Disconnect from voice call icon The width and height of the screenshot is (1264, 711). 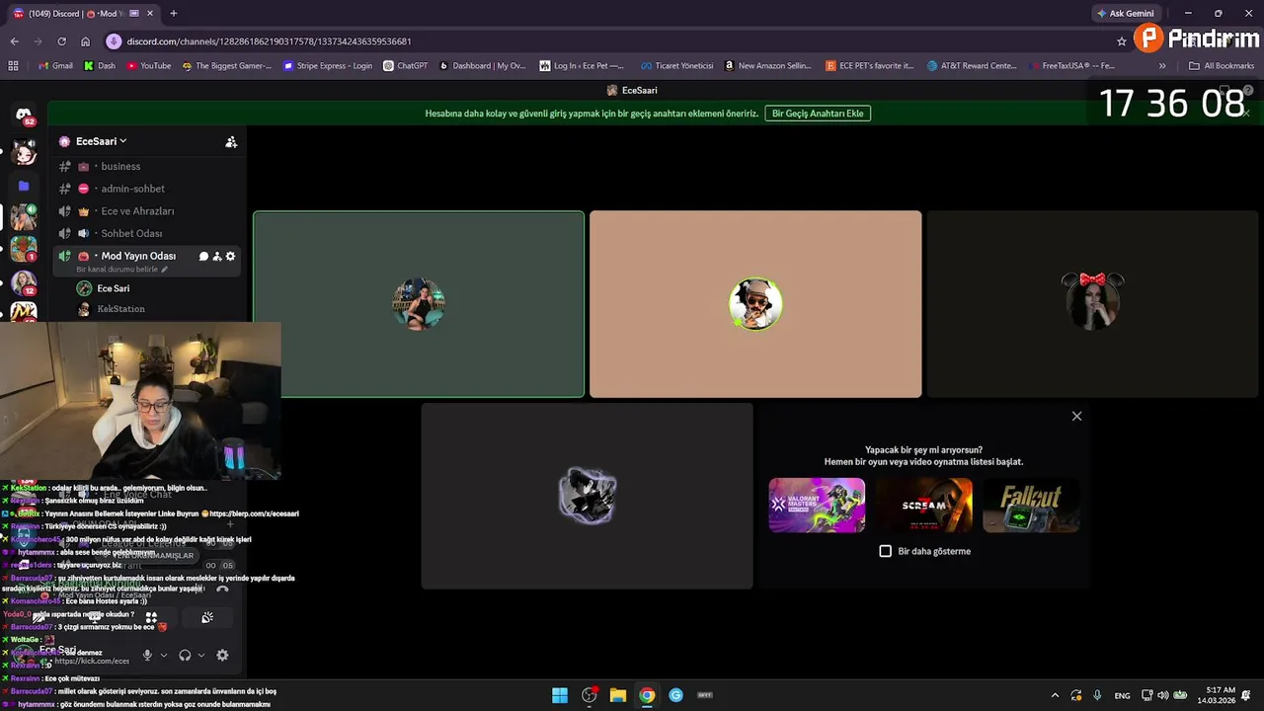[x=222, y=590]
